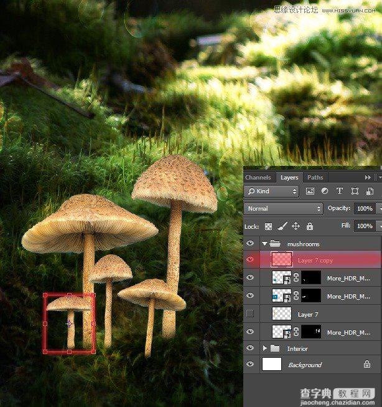Click smart object thumbnail of More_HDR_M above Layer 7
This screenshot has height=407, width=382.
pyautogui.click(x=281, y=295)
